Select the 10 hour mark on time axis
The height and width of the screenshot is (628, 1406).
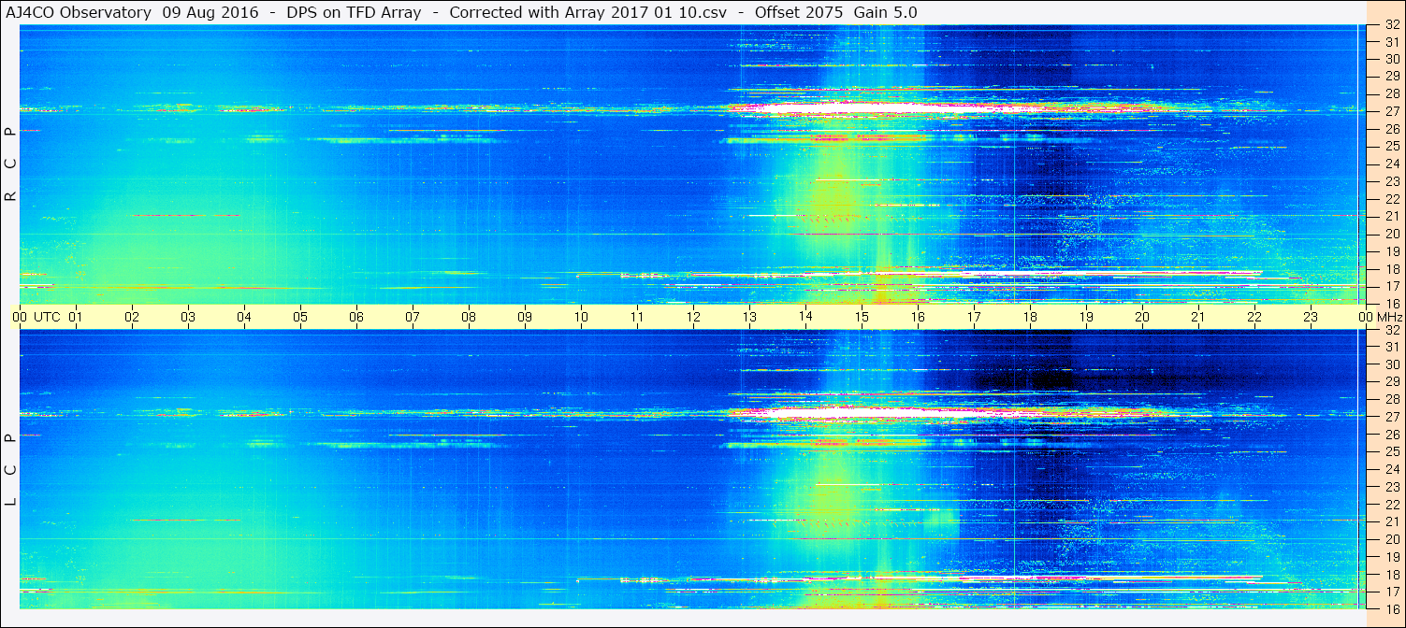(x=581, y=317)
